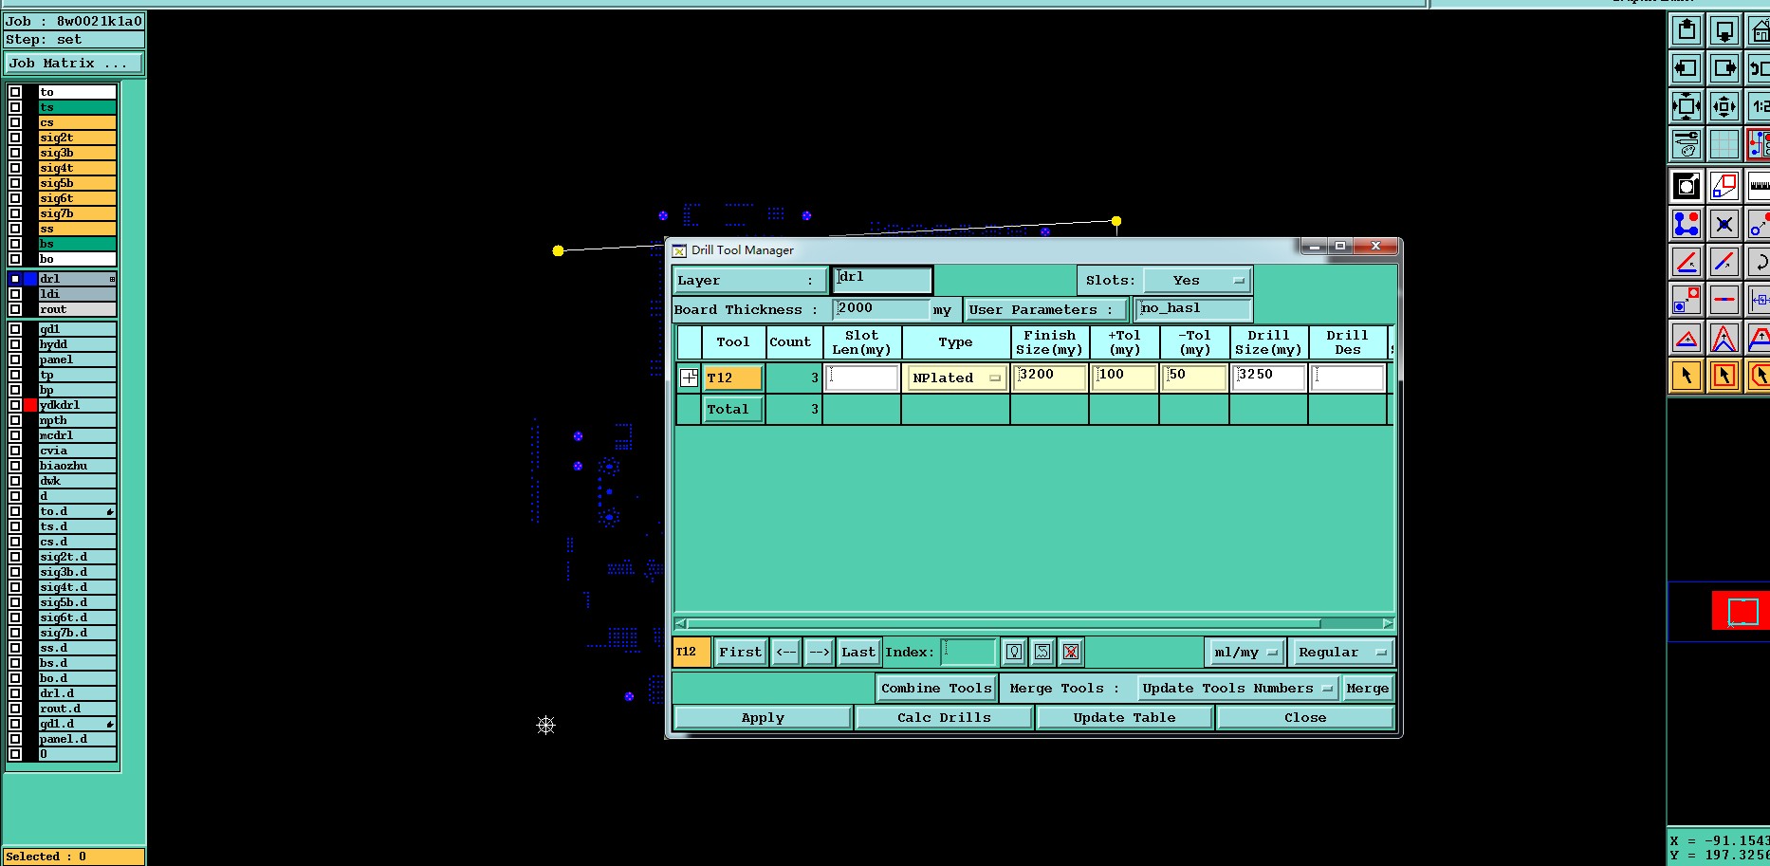Open the wrench and palette settings icon

pyautogui.click(x=1687, y=144)
